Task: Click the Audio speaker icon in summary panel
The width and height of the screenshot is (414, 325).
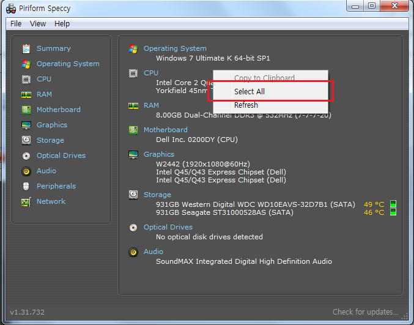Action: pos(133,252)
